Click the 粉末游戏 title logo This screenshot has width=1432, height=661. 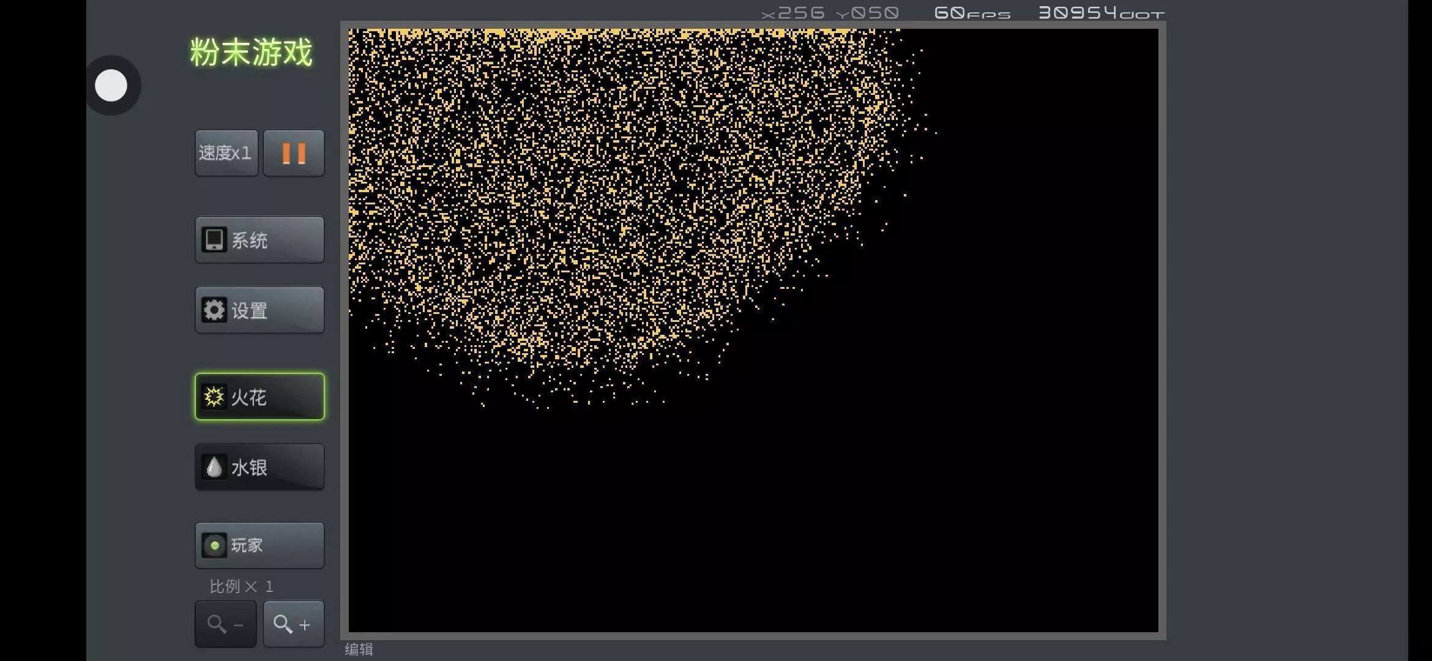point(251,53)
